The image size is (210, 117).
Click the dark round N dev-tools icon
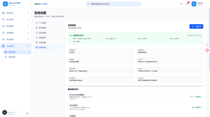click(x=5, y=112)
